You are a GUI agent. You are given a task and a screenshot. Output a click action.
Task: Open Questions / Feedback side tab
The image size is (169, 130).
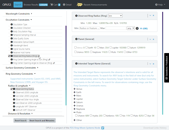point(167,68)
